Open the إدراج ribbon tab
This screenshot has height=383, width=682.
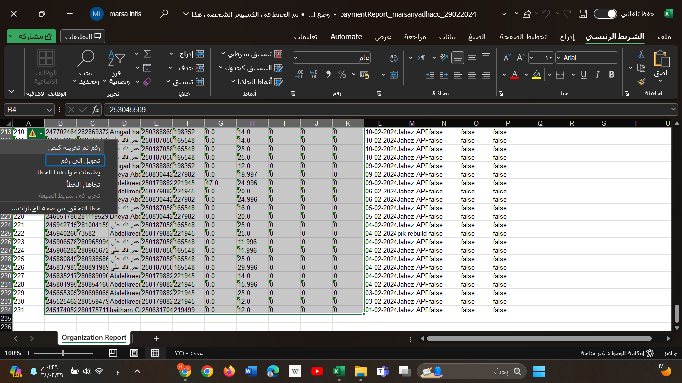click(567, 37)
